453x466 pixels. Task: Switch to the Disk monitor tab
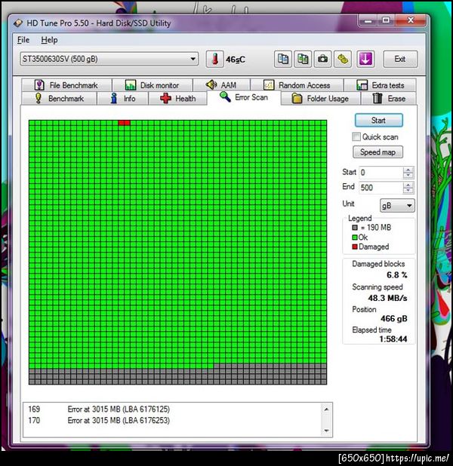[153, 85]
